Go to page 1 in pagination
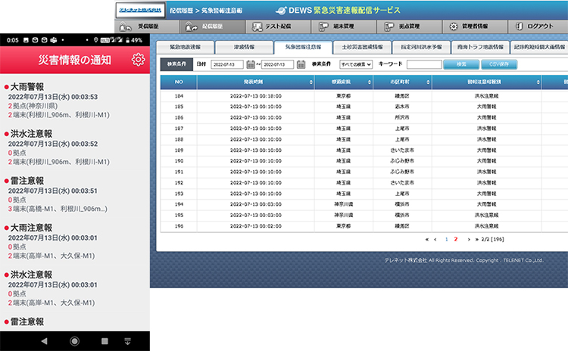The image size is (568, 351). click(x=446, y=239)
